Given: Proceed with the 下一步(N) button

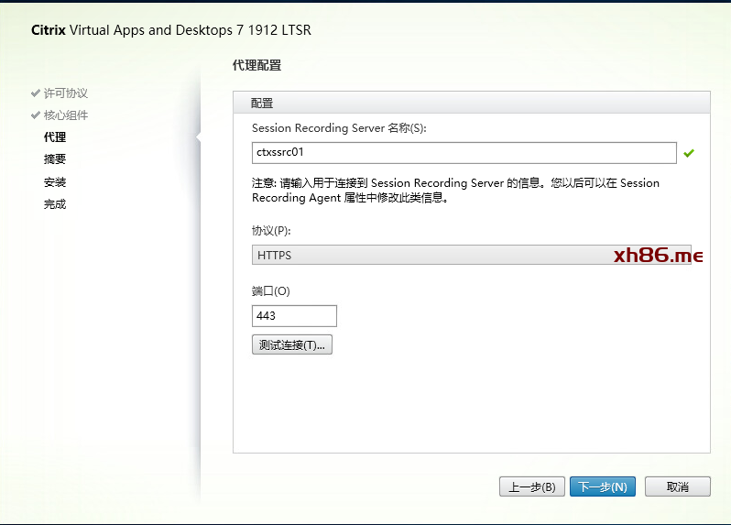Looking at the screenshot, I should point(603,487).
